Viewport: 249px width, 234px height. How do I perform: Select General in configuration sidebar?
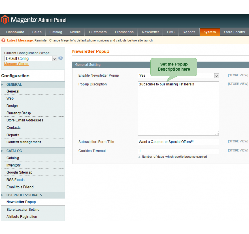33,91
